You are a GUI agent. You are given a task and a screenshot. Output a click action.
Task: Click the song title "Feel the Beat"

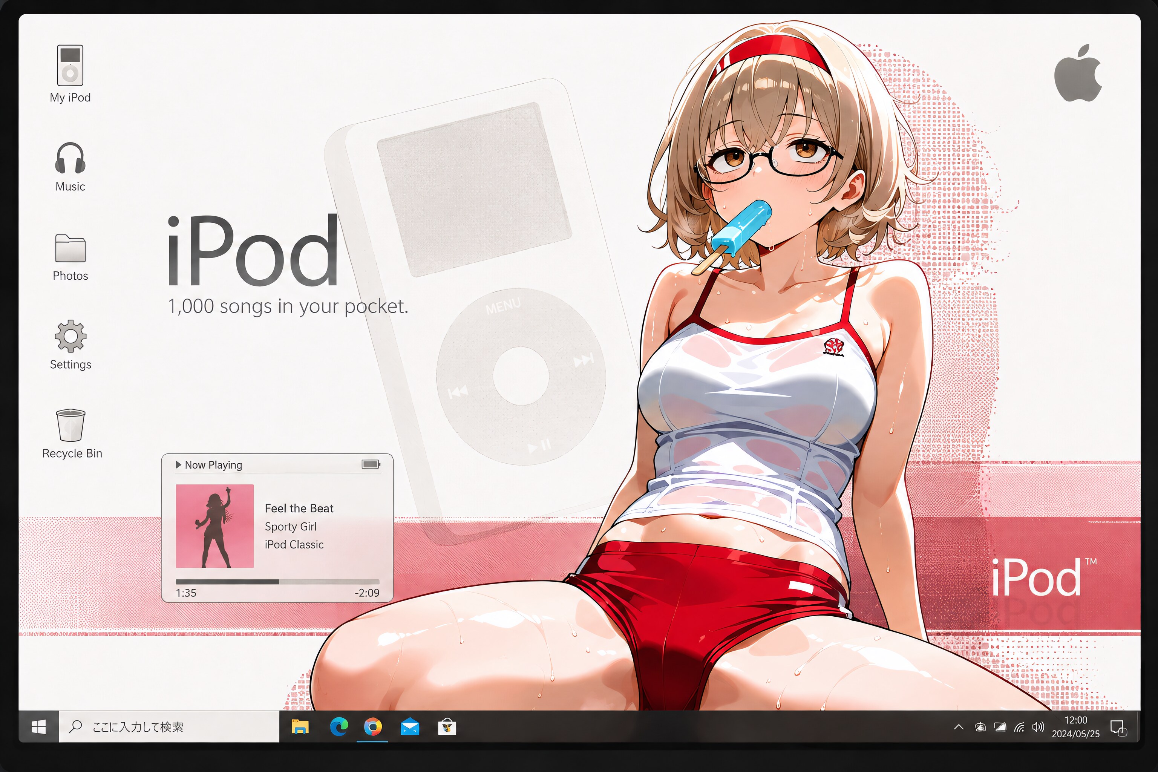[299, 508]
